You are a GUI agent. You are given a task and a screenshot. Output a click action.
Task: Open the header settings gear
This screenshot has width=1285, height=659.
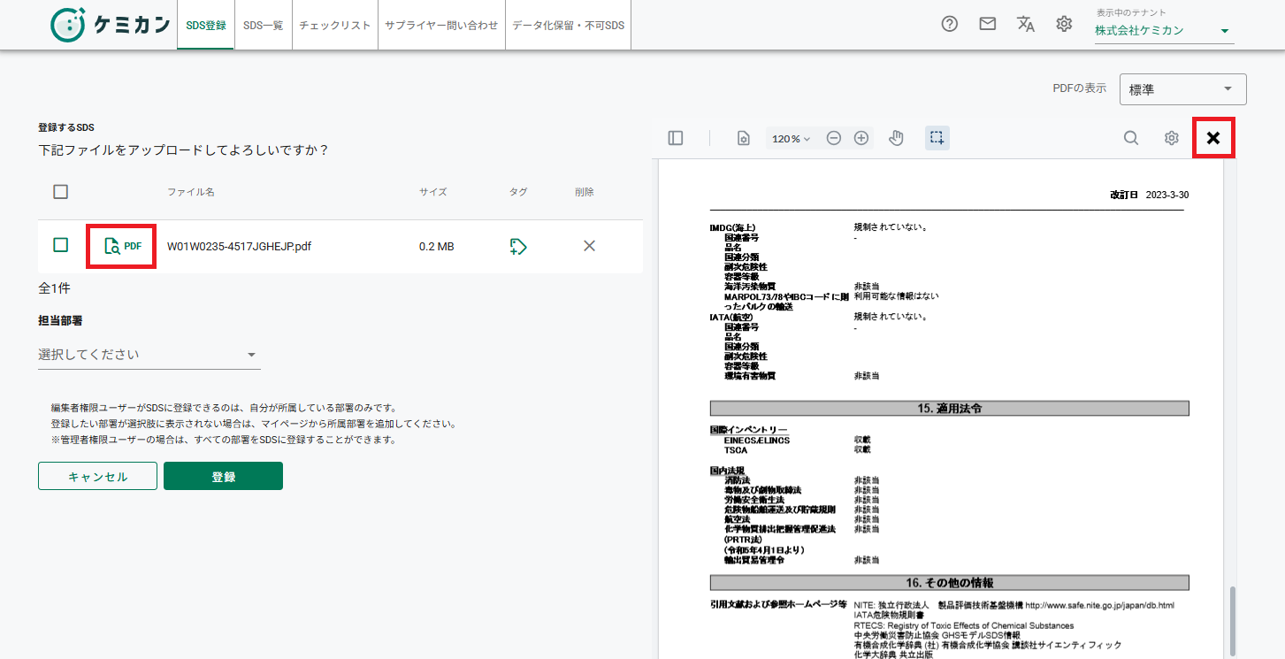tap(1064, 24)
